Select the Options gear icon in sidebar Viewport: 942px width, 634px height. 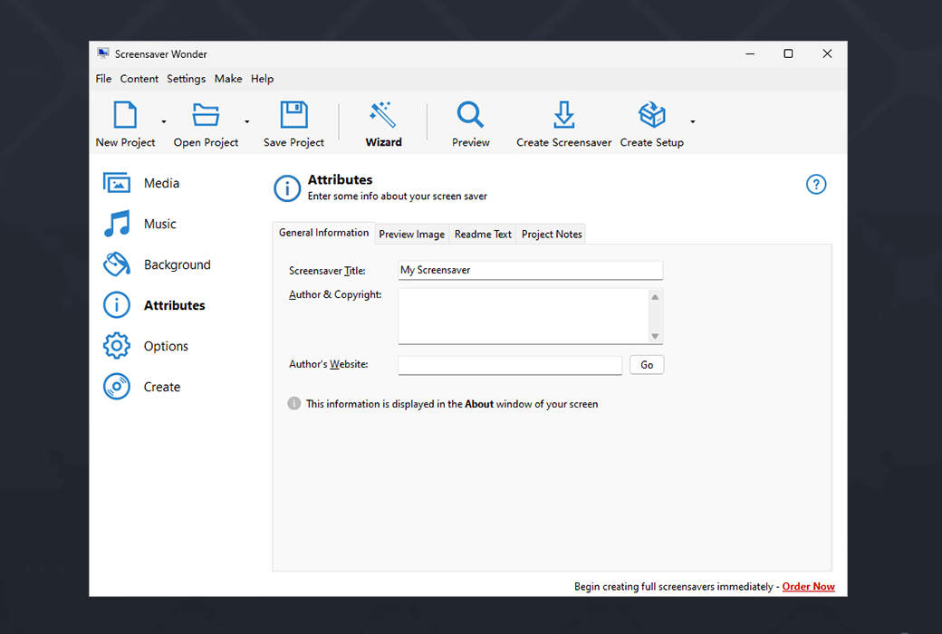pos(117,346)
